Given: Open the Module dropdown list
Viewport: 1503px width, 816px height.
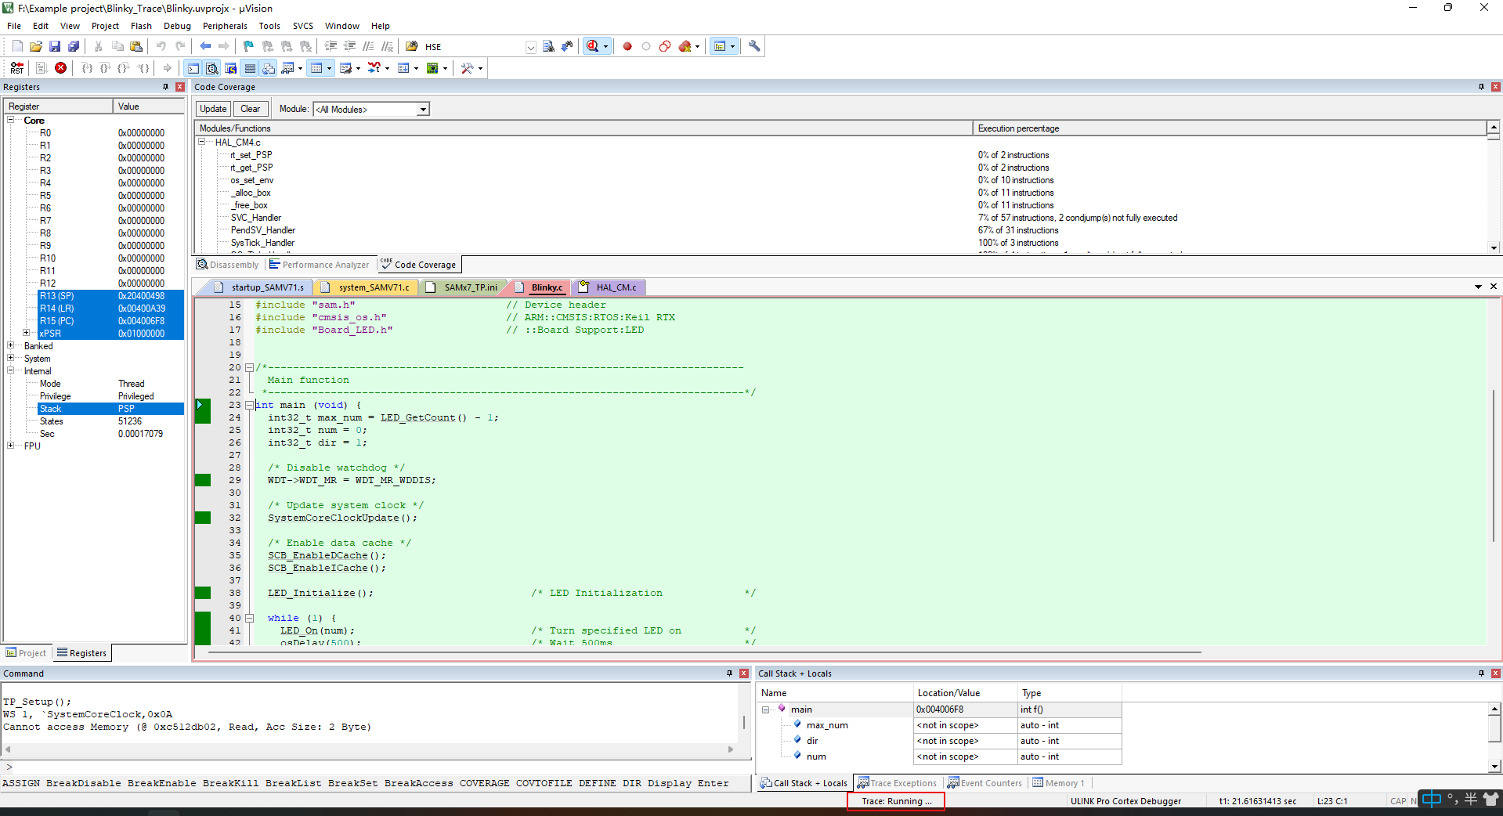Looking at the screenshot, I should click(423, 110).
